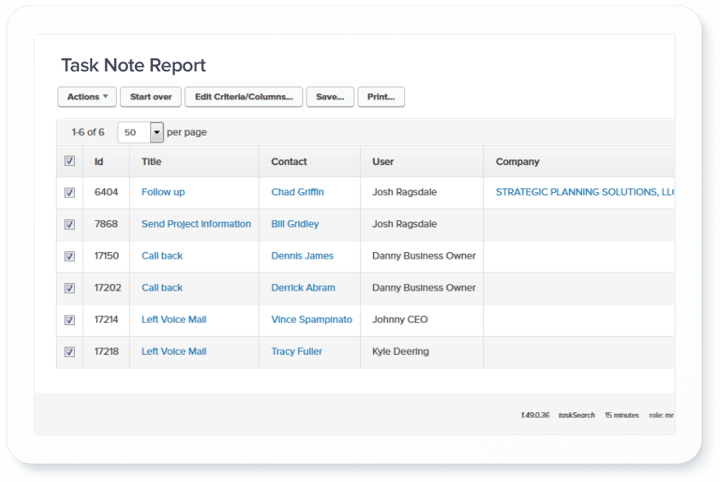Uncheck the checkbox for task 7868

69,224
